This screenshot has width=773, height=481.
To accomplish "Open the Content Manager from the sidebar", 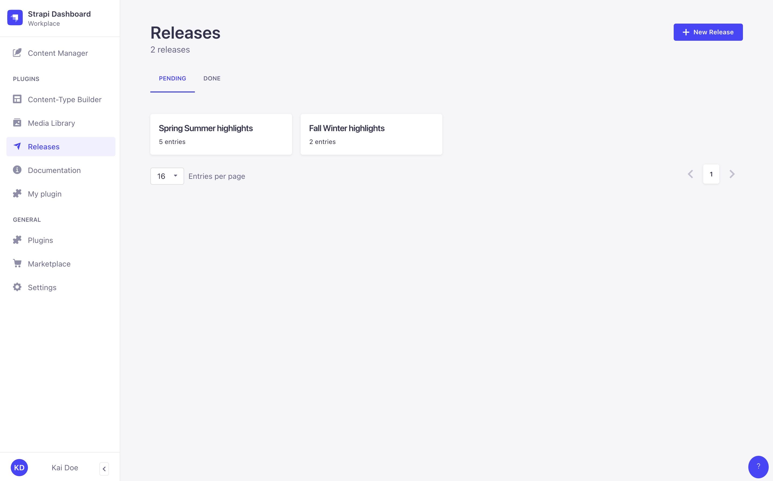I will [58, 53].
